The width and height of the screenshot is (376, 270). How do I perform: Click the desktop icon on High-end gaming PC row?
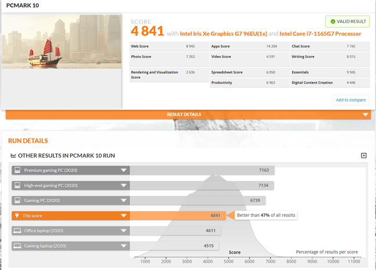tap(17, 185)
